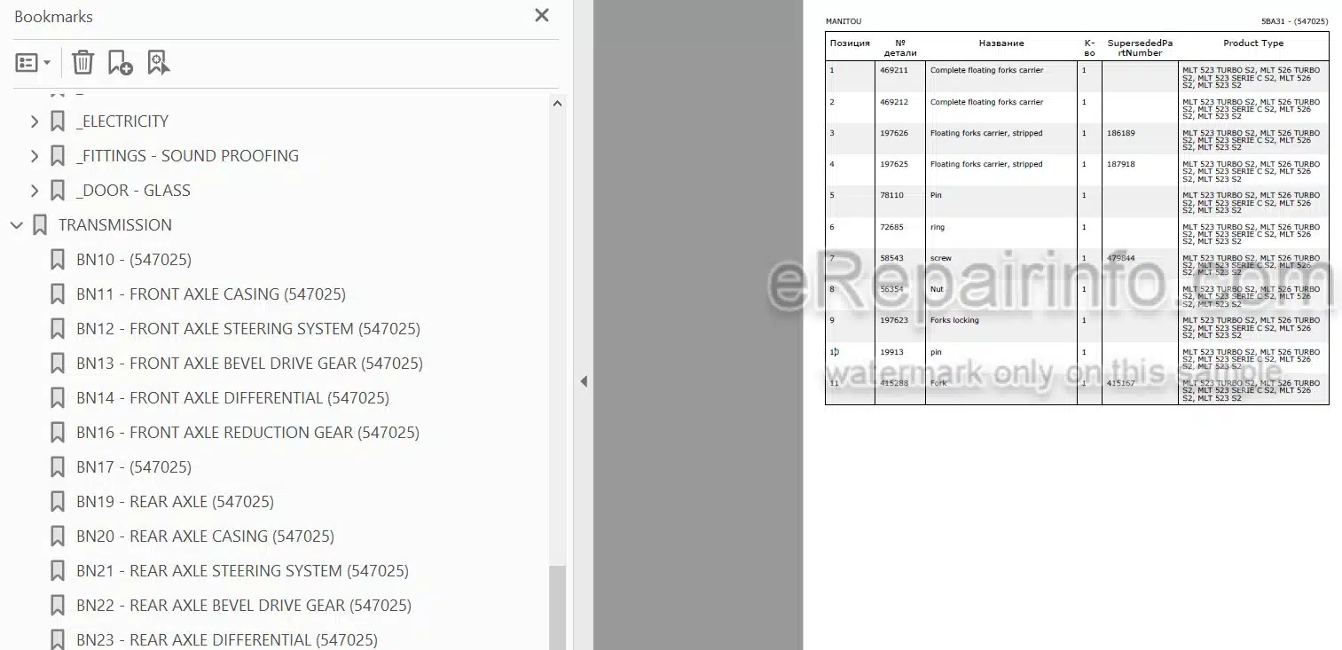Add a new bookmark icon
Viewport: 1342px width, 650px height.
[120, 62]
